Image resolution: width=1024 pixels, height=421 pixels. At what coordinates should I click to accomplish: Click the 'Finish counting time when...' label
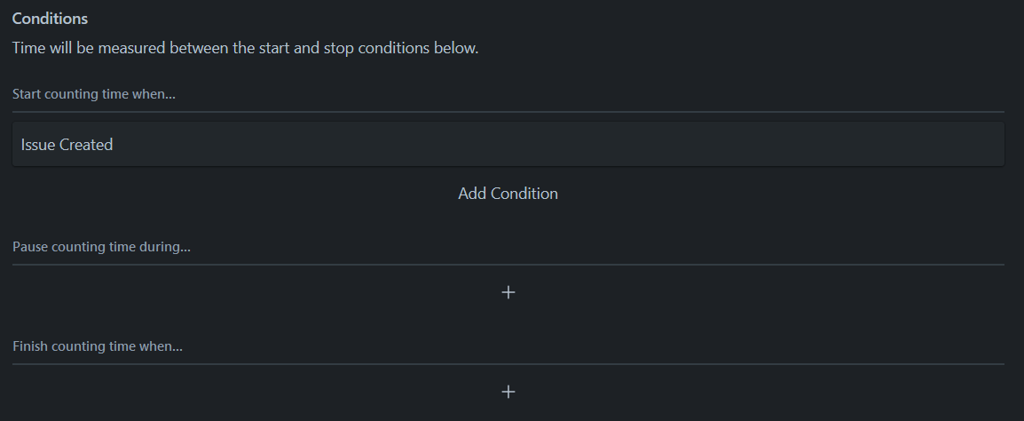(98, 346)
